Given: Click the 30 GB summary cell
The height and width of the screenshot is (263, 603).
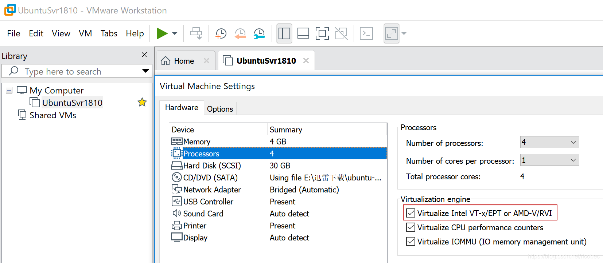Looking at the screenshot, I should pos(280,166).
